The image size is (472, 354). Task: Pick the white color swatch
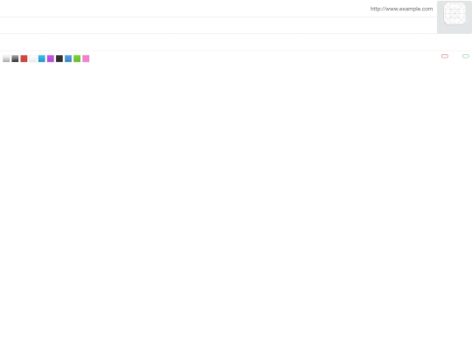click(33, 59)
